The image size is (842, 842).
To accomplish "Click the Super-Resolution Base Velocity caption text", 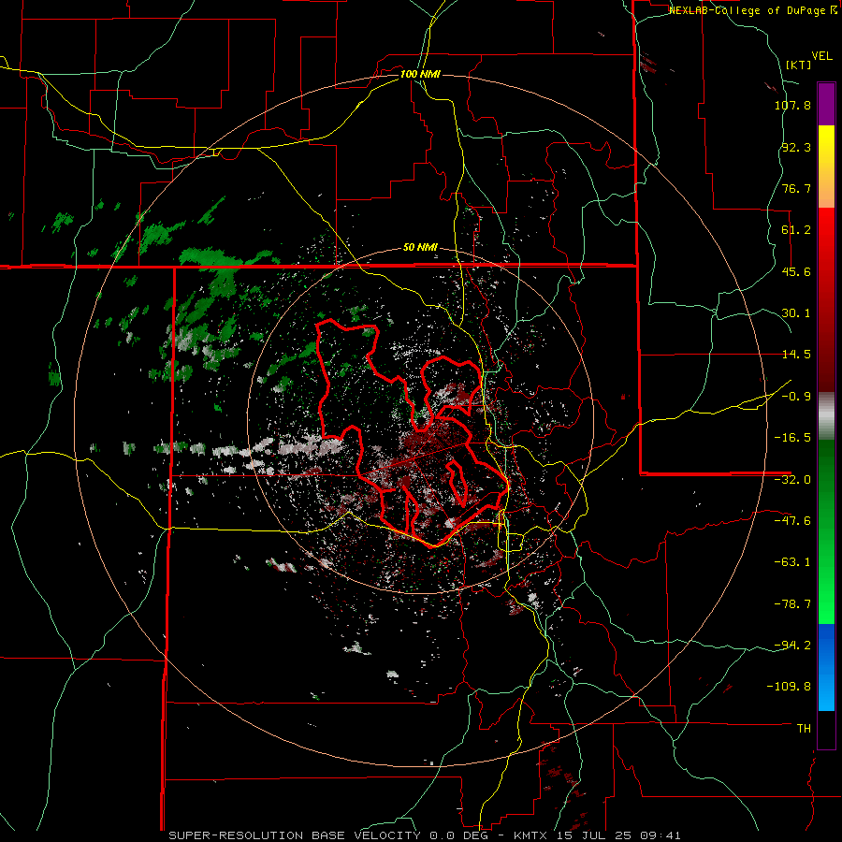I will [425, 835].
